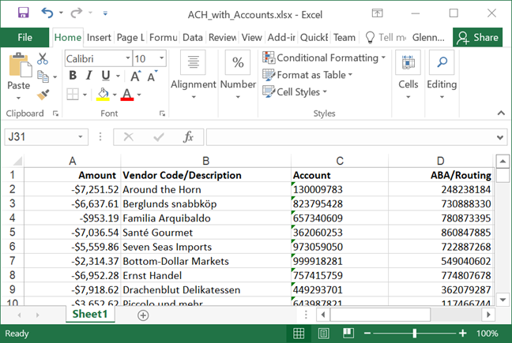512x343 pixels.
Task: Expand the formula bar
Action: (x=500, y=137)
